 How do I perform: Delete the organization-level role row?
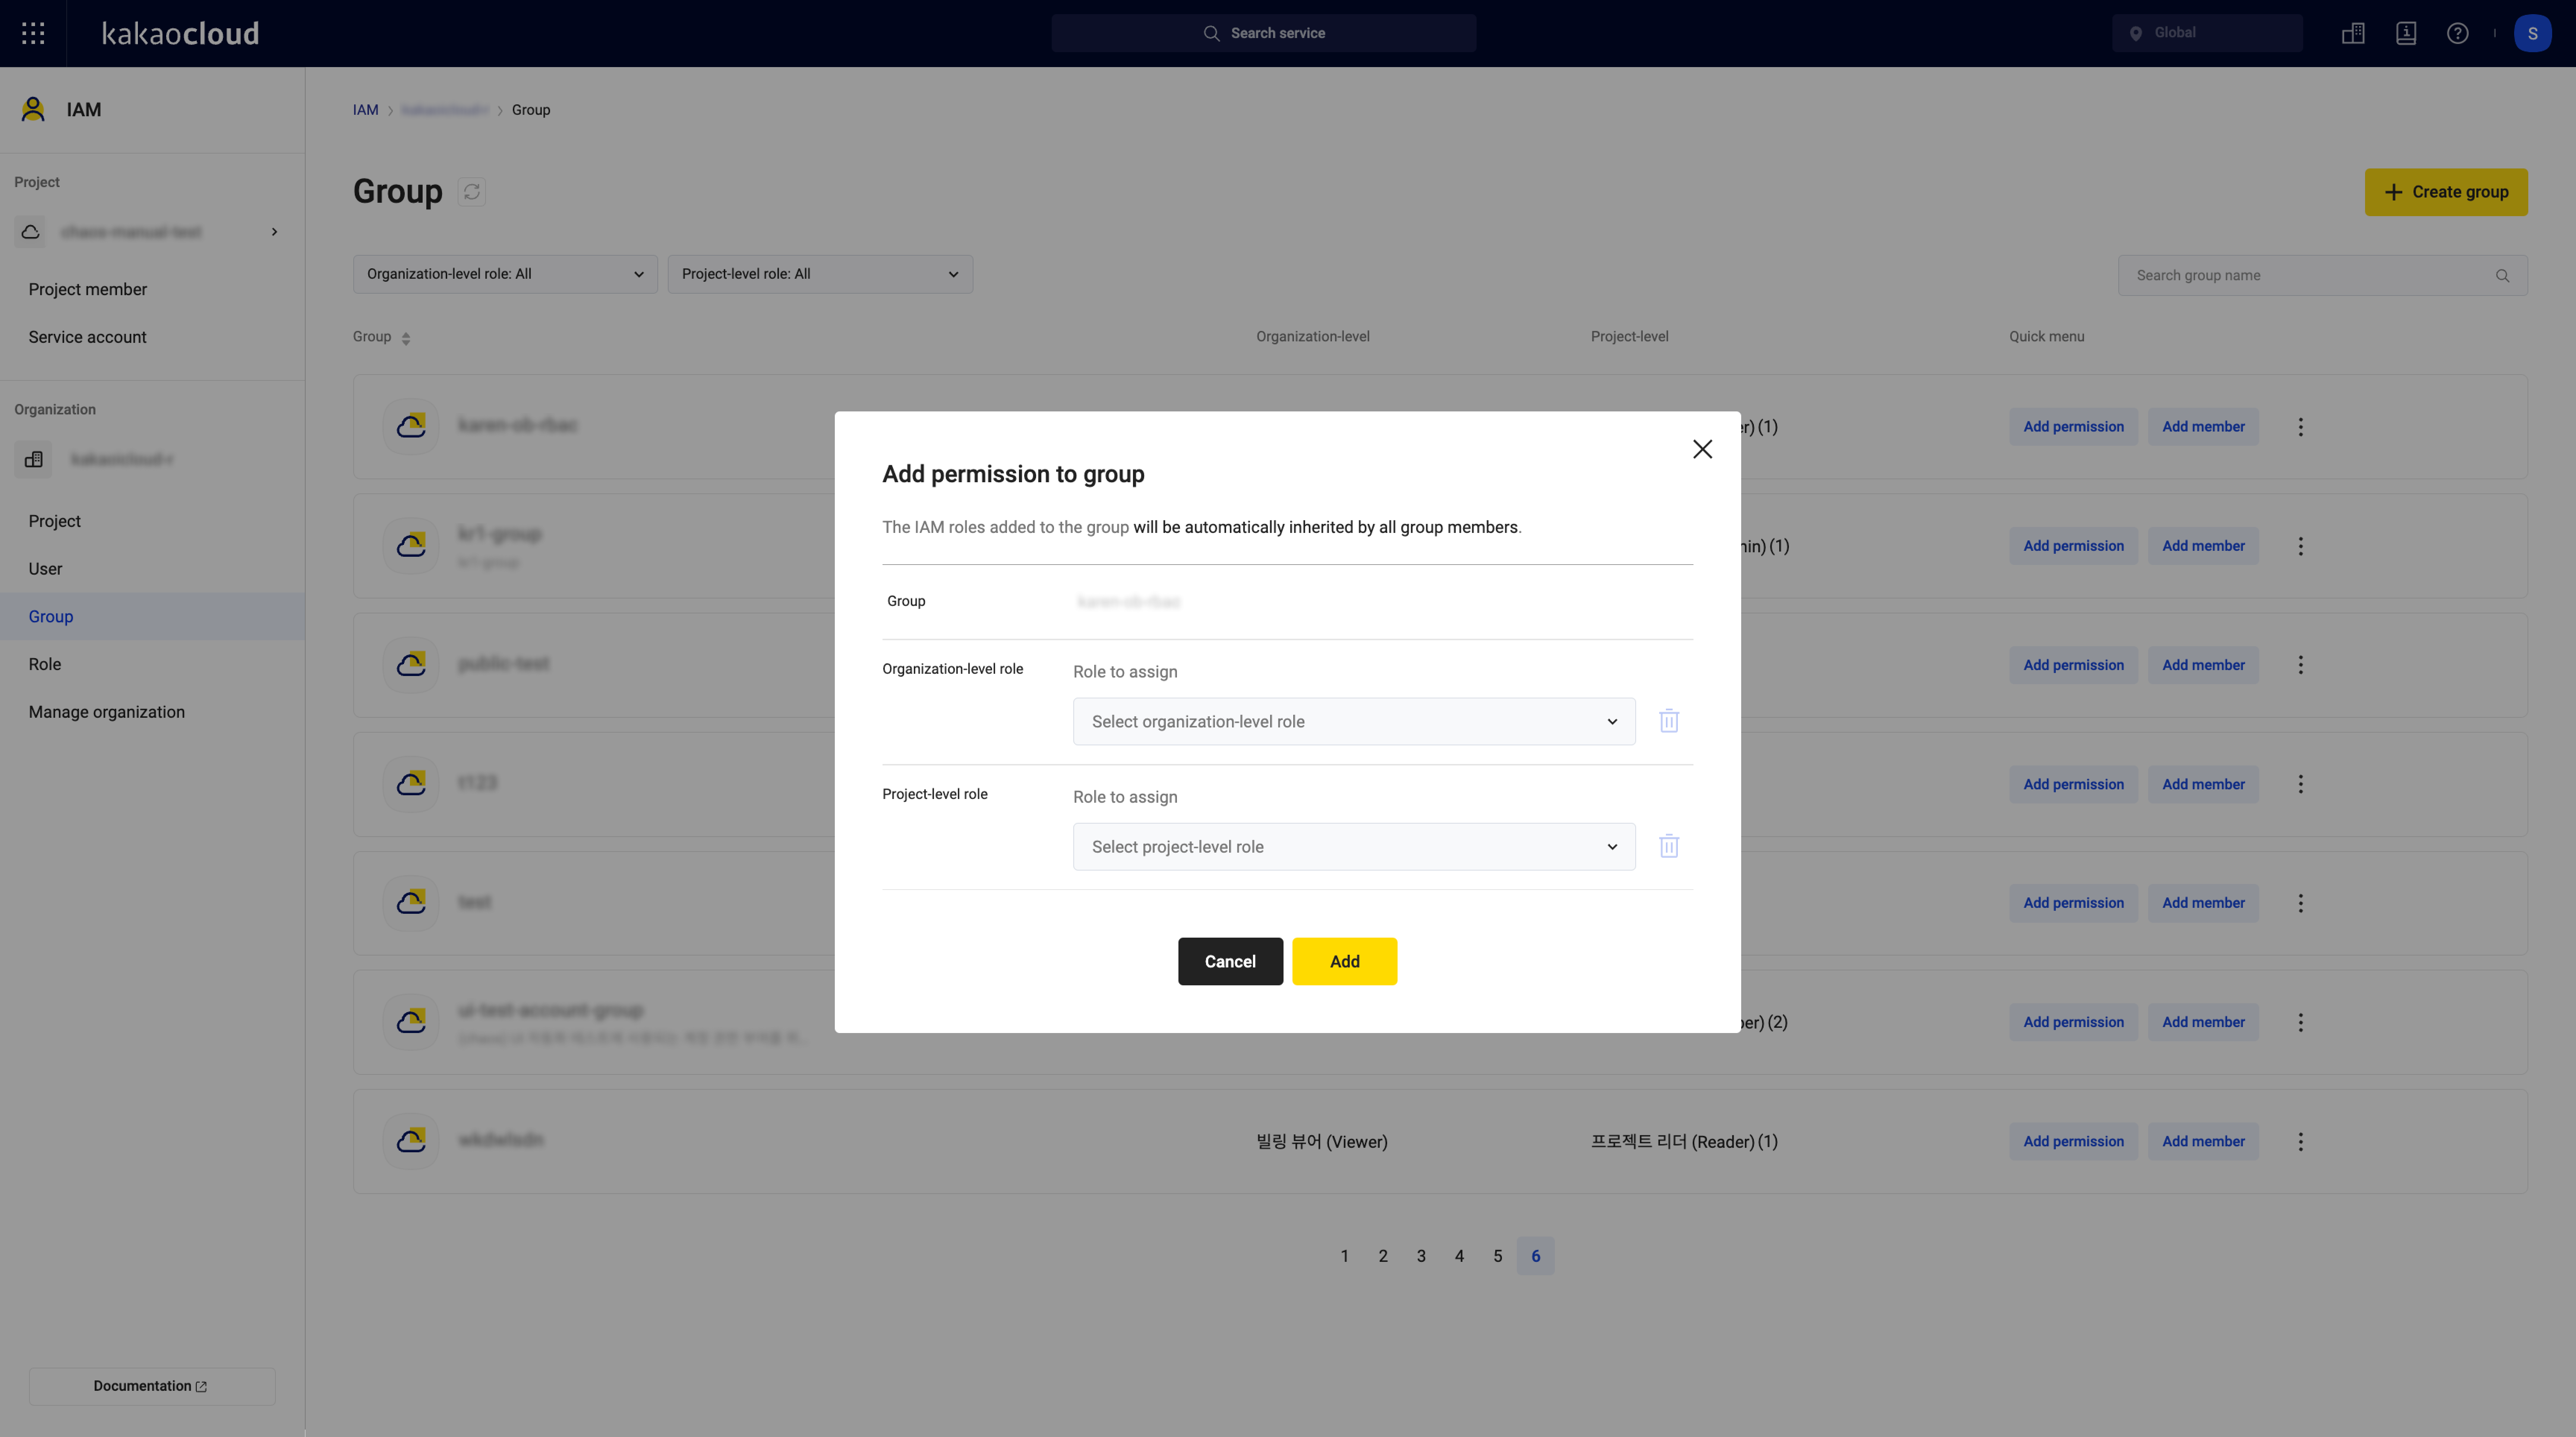1669,721
